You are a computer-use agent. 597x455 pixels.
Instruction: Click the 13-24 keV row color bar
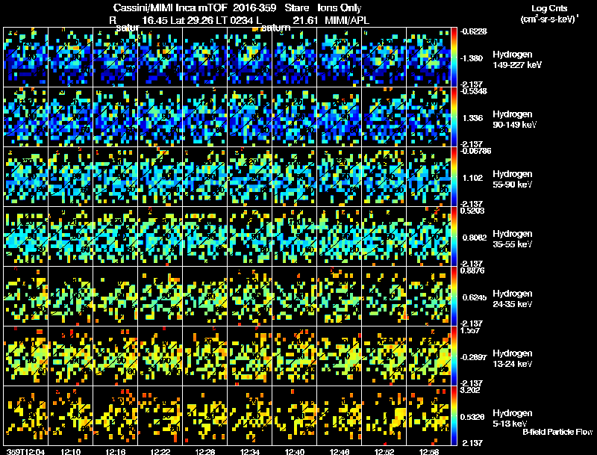[x=454, y=356]
